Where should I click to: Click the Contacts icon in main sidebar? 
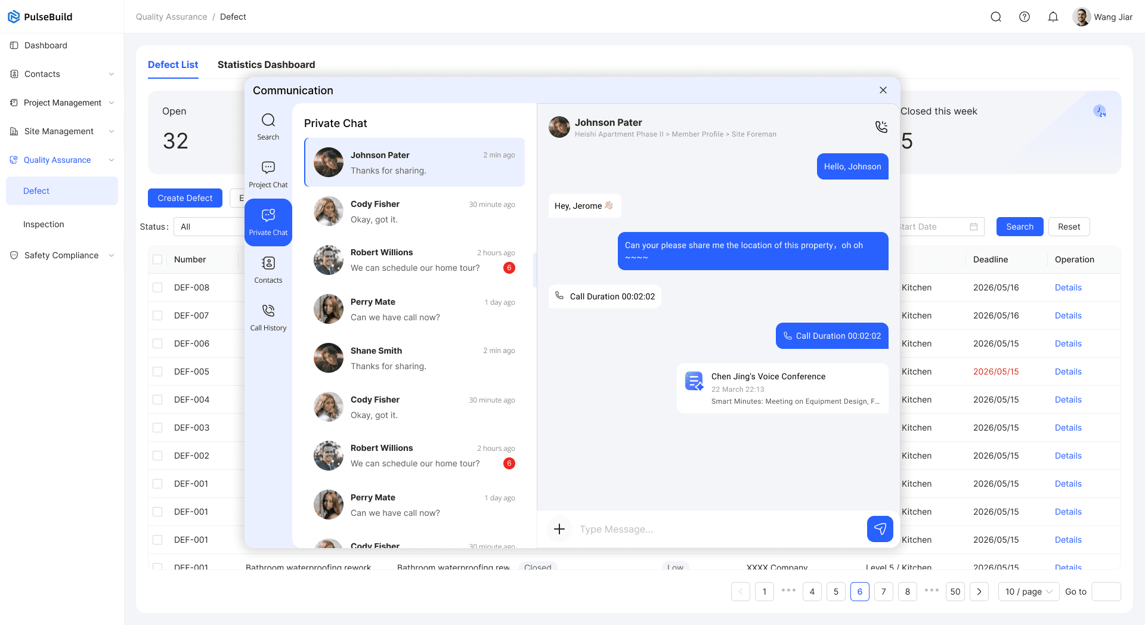(14, 74)
